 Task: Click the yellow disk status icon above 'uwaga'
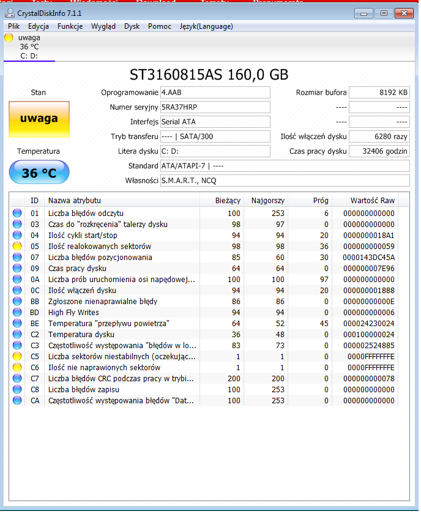pos(9,37)
